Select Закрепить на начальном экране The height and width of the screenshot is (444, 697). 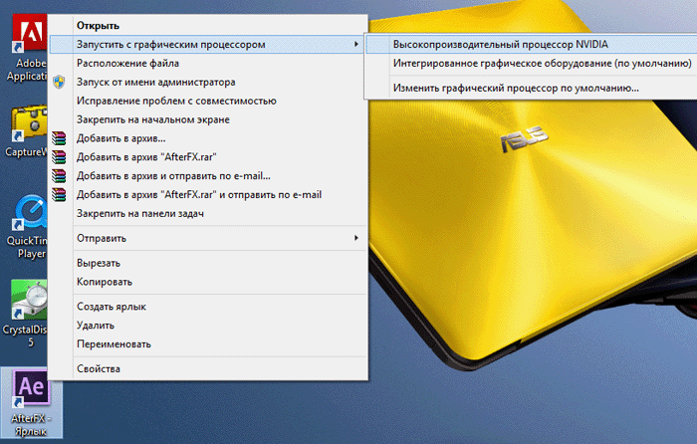tap(208, 119)
